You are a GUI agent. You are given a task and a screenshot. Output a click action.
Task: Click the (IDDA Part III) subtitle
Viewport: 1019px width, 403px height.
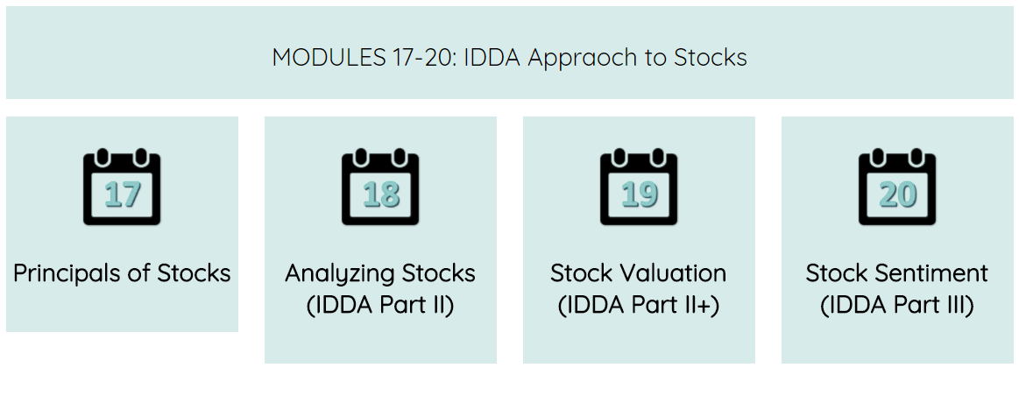coord(897,307)
